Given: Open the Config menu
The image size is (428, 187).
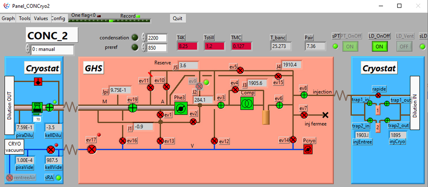Looking at the screenshot, I should [58, 19].
